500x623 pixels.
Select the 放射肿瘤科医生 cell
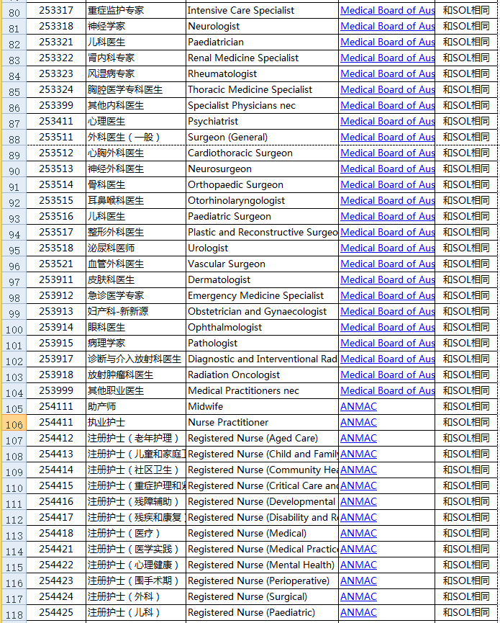click(x=136, y=375)
